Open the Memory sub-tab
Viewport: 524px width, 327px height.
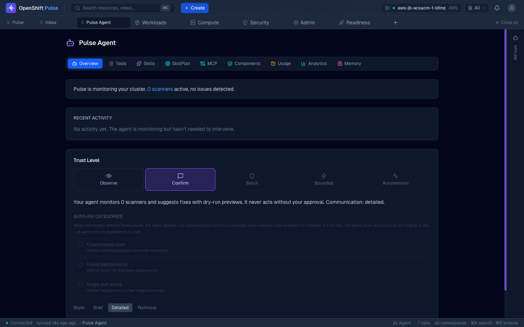tap(349, 64)
